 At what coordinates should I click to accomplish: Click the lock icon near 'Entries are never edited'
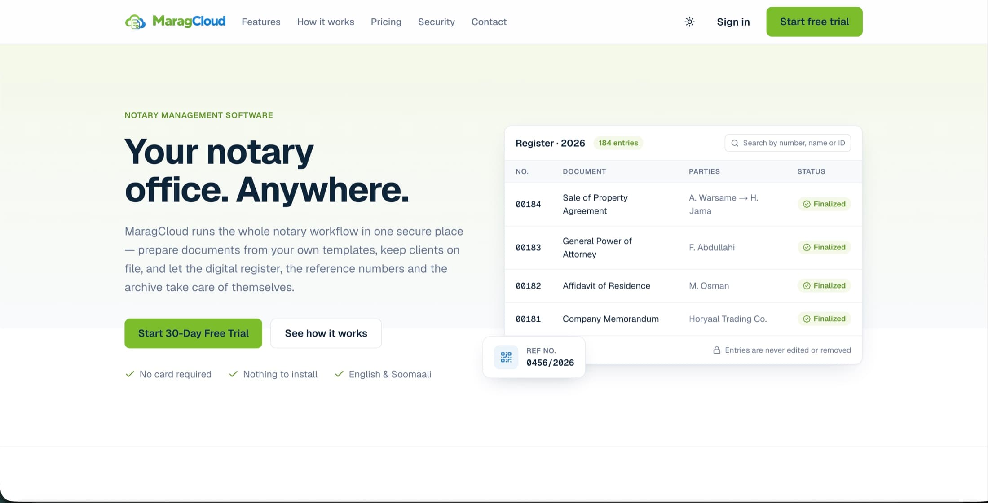(x=717, y=350)
